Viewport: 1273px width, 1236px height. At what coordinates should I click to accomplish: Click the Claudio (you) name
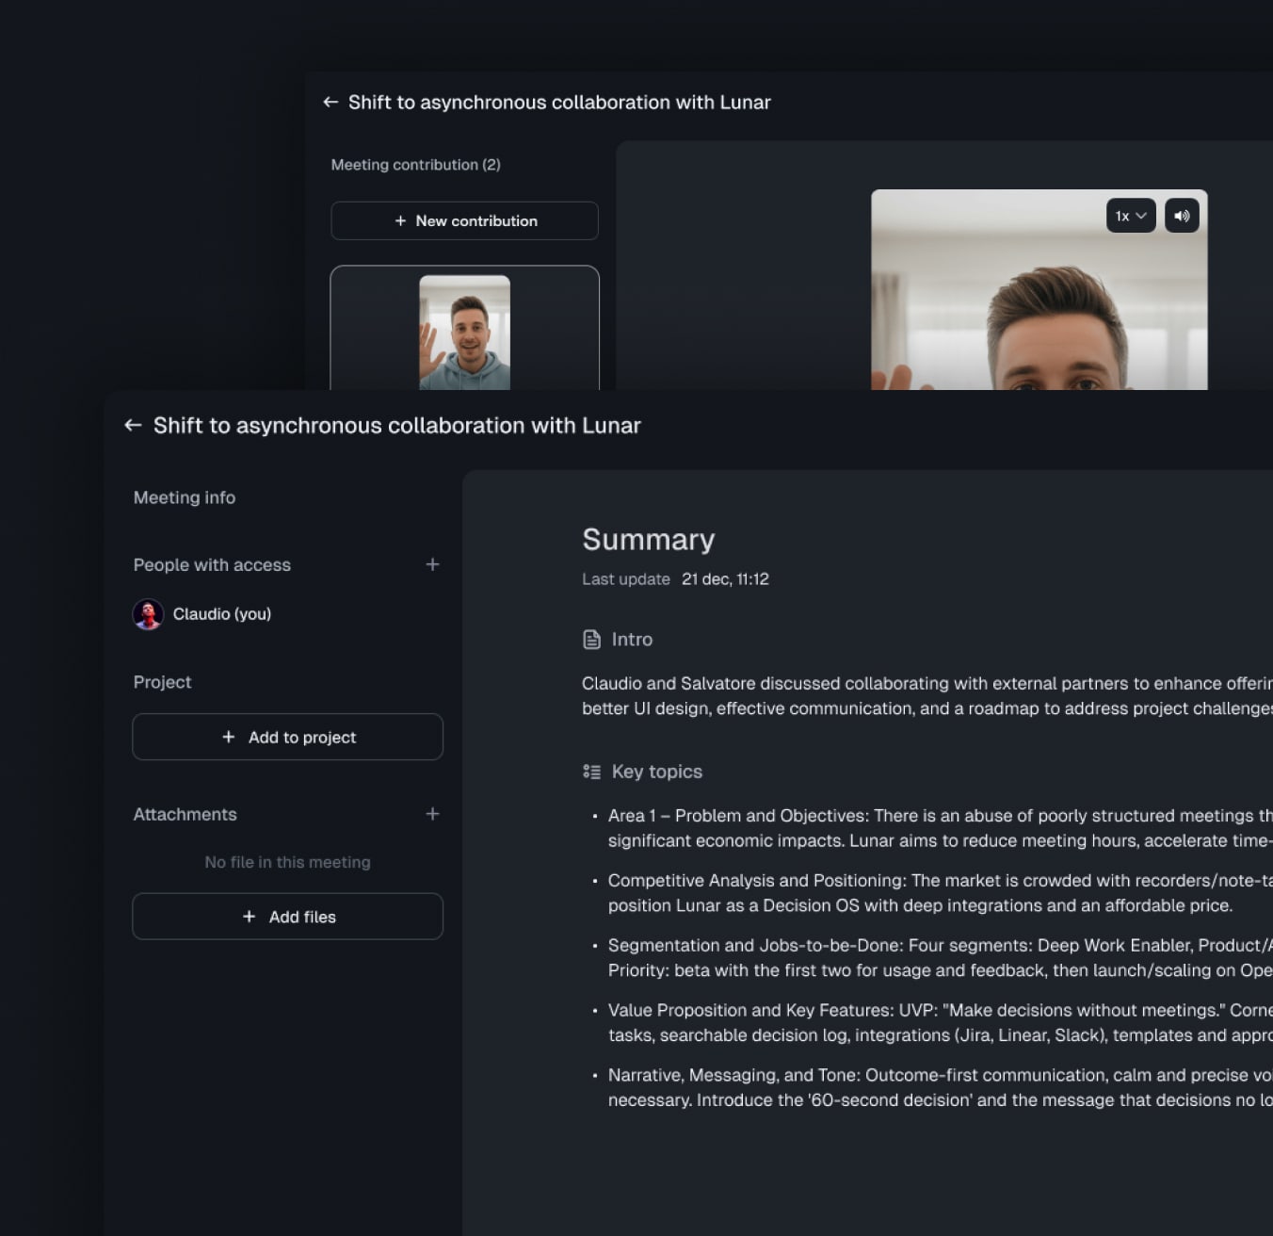[222, 614]
